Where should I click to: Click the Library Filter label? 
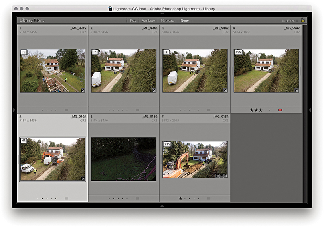(x=32, y=20)
